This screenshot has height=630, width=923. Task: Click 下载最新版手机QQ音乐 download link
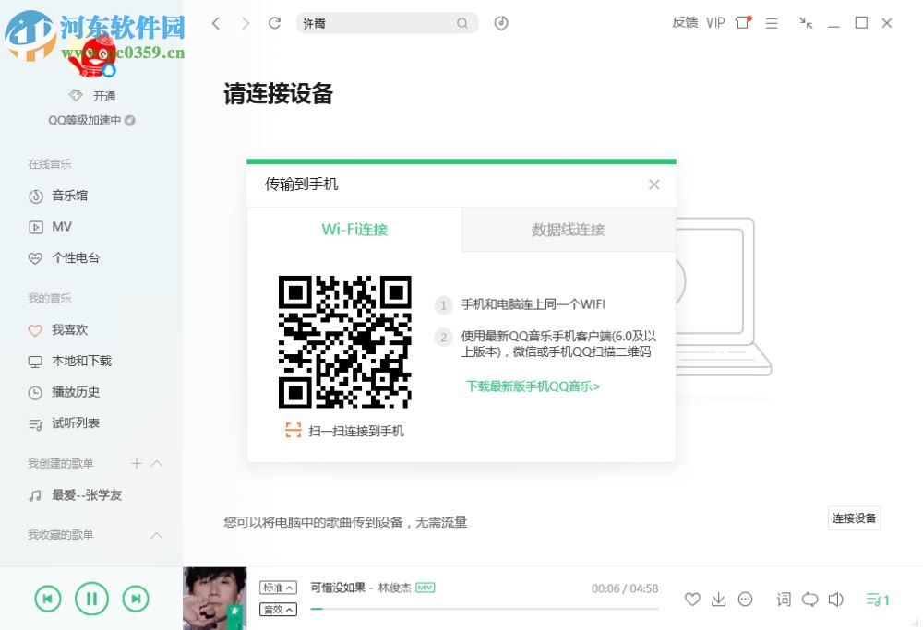[x=533, y=386]
